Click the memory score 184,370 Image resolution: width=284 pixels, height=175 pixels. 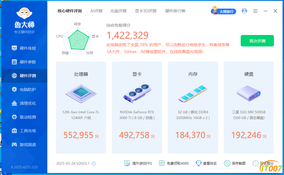pos(190,135)
